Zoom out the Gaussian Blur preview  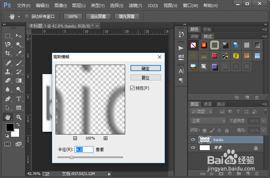click(x=75, y=138)
